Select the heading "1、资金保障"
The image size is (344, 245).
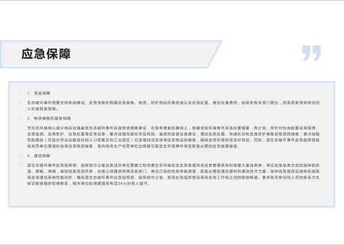pyautogui.click(x=39, y=93)
